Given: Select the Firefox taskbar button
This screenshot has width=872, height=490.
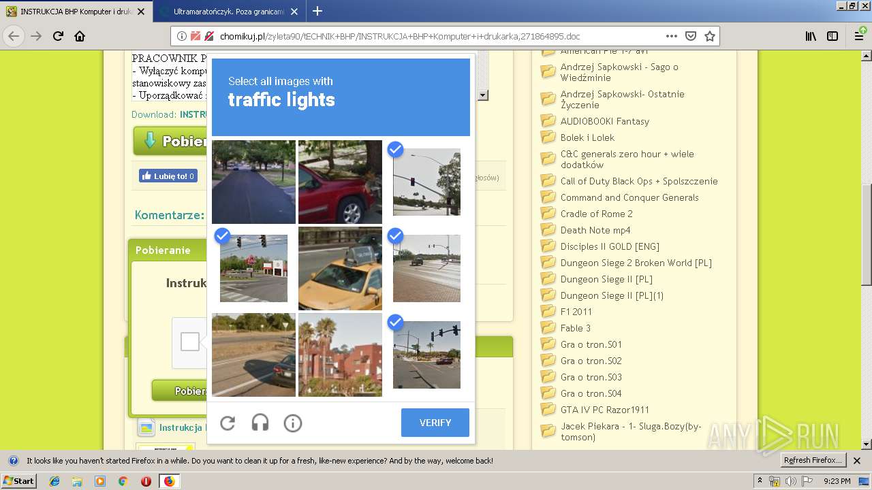Looking at the screenshot, I should coord(169,481).
